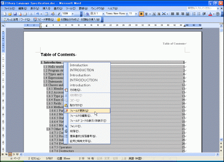Click the 英語 (米国) language status indicator
Viewport: 224px width, 162px height.
[x=135, y=158]
